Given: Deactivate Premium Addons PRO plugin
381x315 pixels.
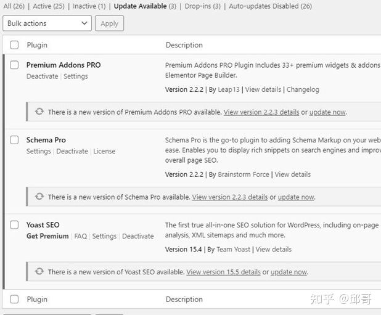Looking at the screenshot, I should point(43,76).
